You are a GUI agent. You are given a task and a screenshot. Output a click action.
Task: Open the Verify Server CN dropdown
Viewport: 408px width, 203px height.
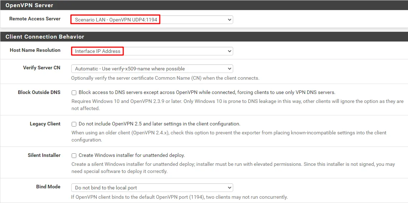click(x=152, y=69)
